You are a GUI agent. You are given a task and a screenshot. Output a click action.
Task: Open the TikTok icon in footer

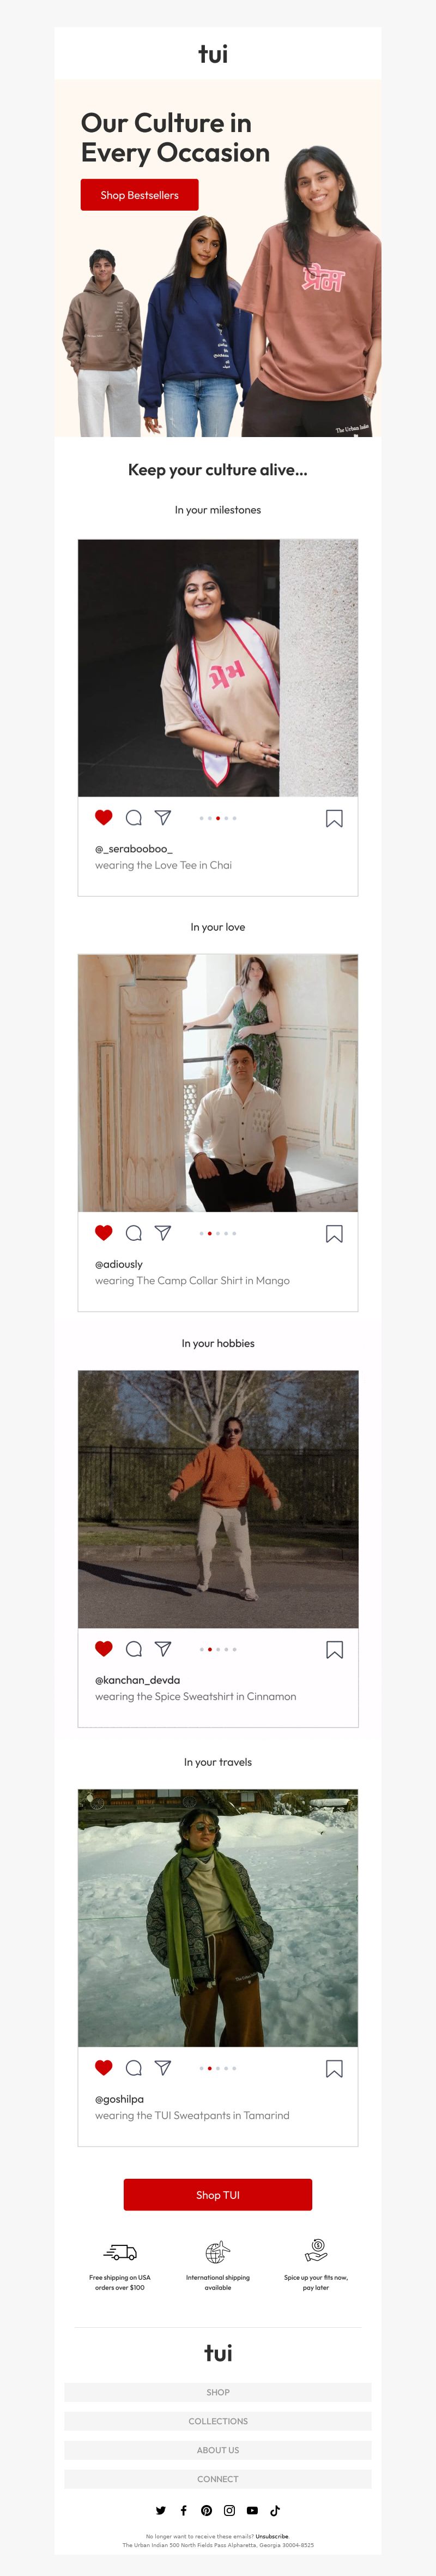pyautogui.click(x=275, y=2510)
